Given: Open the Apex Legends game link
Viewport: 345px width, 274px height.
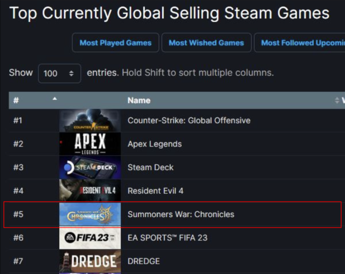Looking at the screenshot, I should coord(154,144).
